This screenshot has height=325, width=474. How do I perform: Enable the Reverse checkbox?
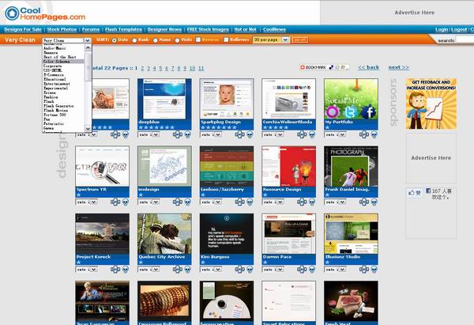[198, 40]
